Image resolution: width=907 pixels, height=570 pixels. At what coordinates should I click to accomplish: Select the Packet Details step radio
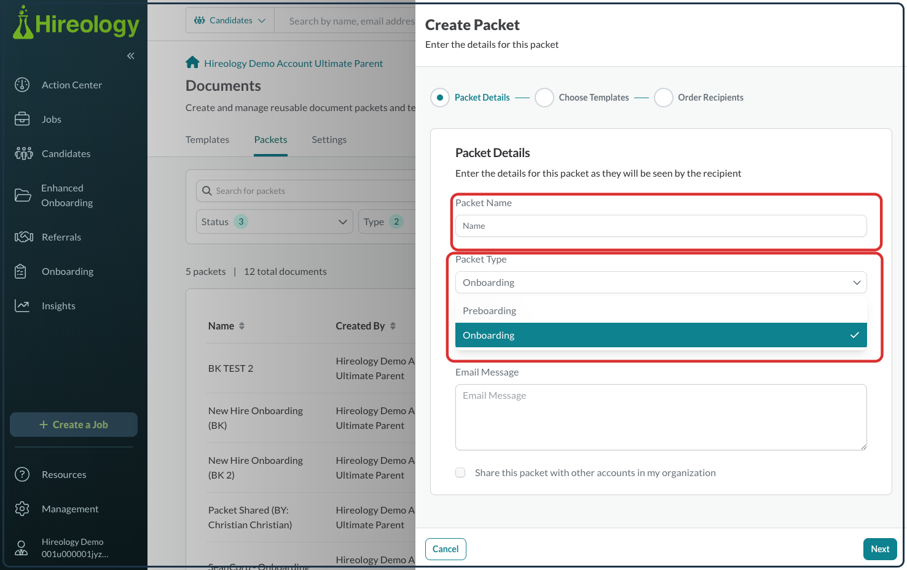[440, 98]
